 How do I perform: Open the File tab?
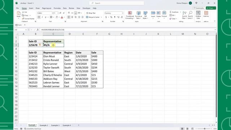[17, 8]
